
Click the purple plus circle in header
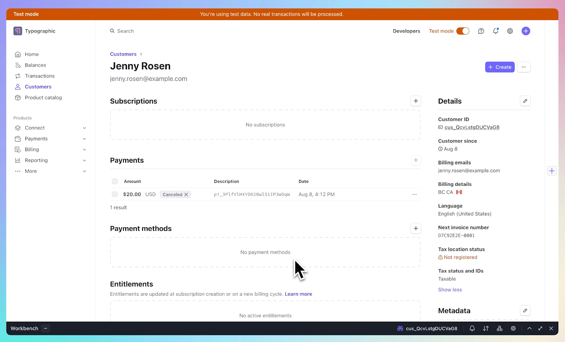(x=526, y=31)
